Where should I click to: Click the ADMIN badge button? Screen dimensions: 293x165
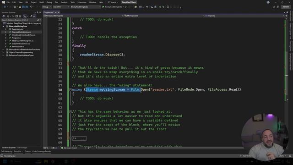tap(286, 7)
